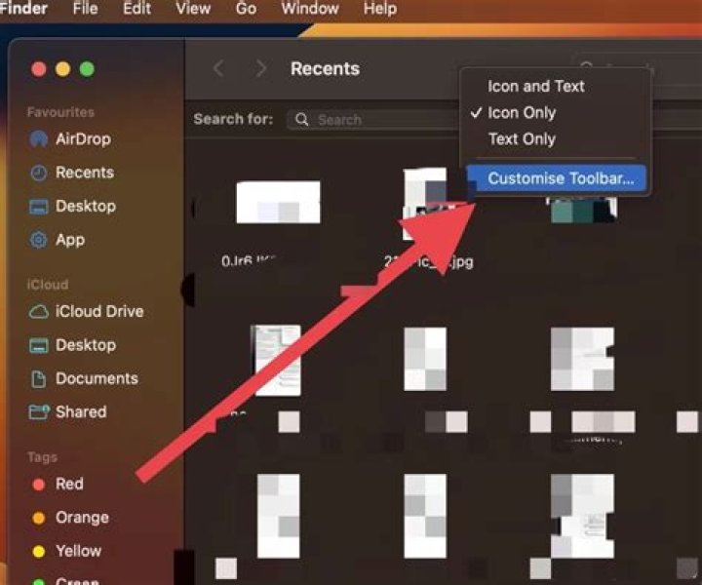Viewport: 702px width, 585px height.
Task: Click the iCloud Desktop icon
Action: (38, 345)
